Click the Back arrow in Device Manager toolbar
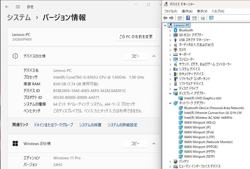This screenshot has height=169, width=250. [165, 18]
